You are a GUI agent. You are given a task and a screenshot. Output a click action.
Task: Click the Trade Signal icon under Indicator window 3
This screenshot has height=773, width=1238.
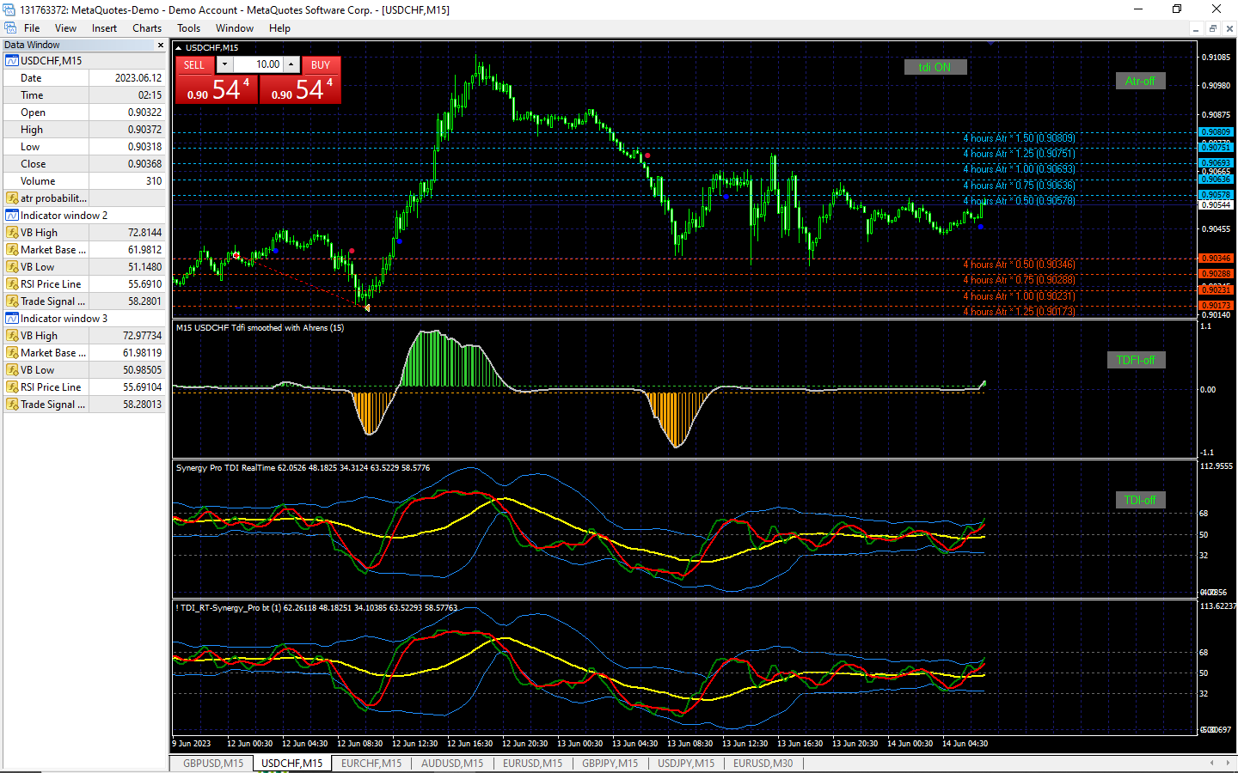tap(12, 405)
